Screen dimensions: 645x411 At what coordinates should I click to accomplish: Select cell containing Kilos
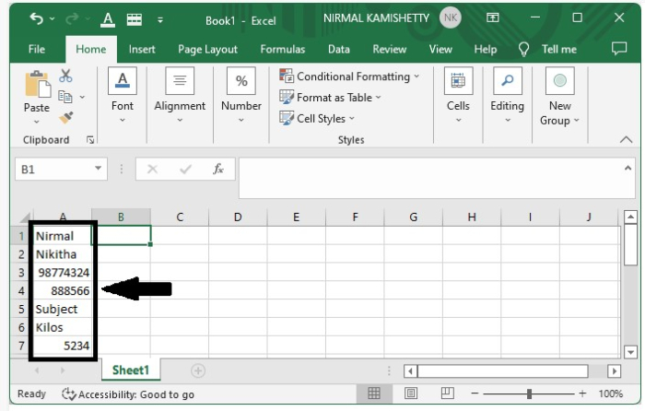coord(63,327)
